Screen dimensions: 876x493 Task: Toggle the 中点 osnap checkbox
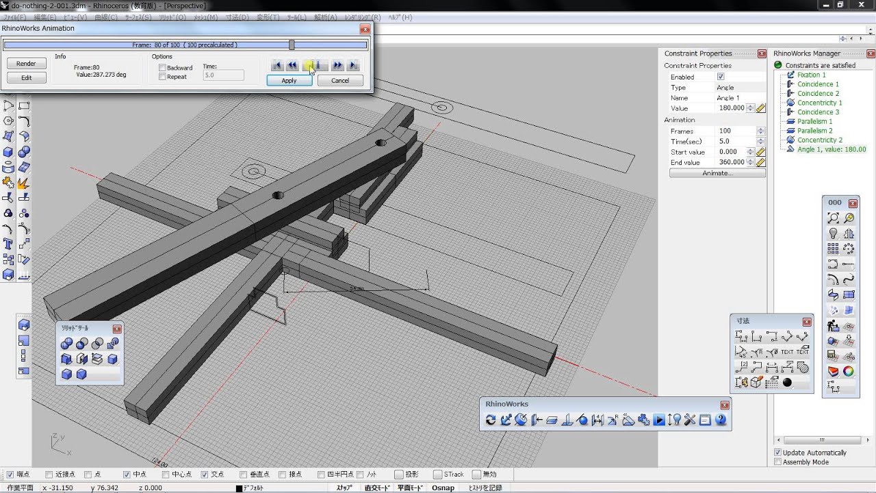click(127, 475)
